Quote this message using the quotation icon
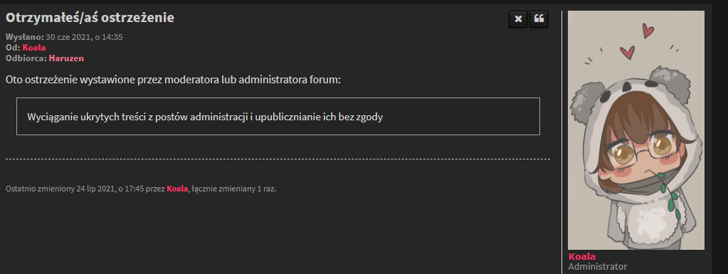728x274 pixels. (x=539, y=19)
